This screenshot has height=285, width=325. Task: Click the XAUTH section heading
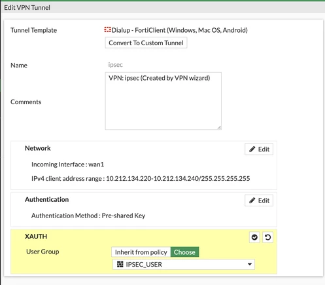click(x=36, y=237)
